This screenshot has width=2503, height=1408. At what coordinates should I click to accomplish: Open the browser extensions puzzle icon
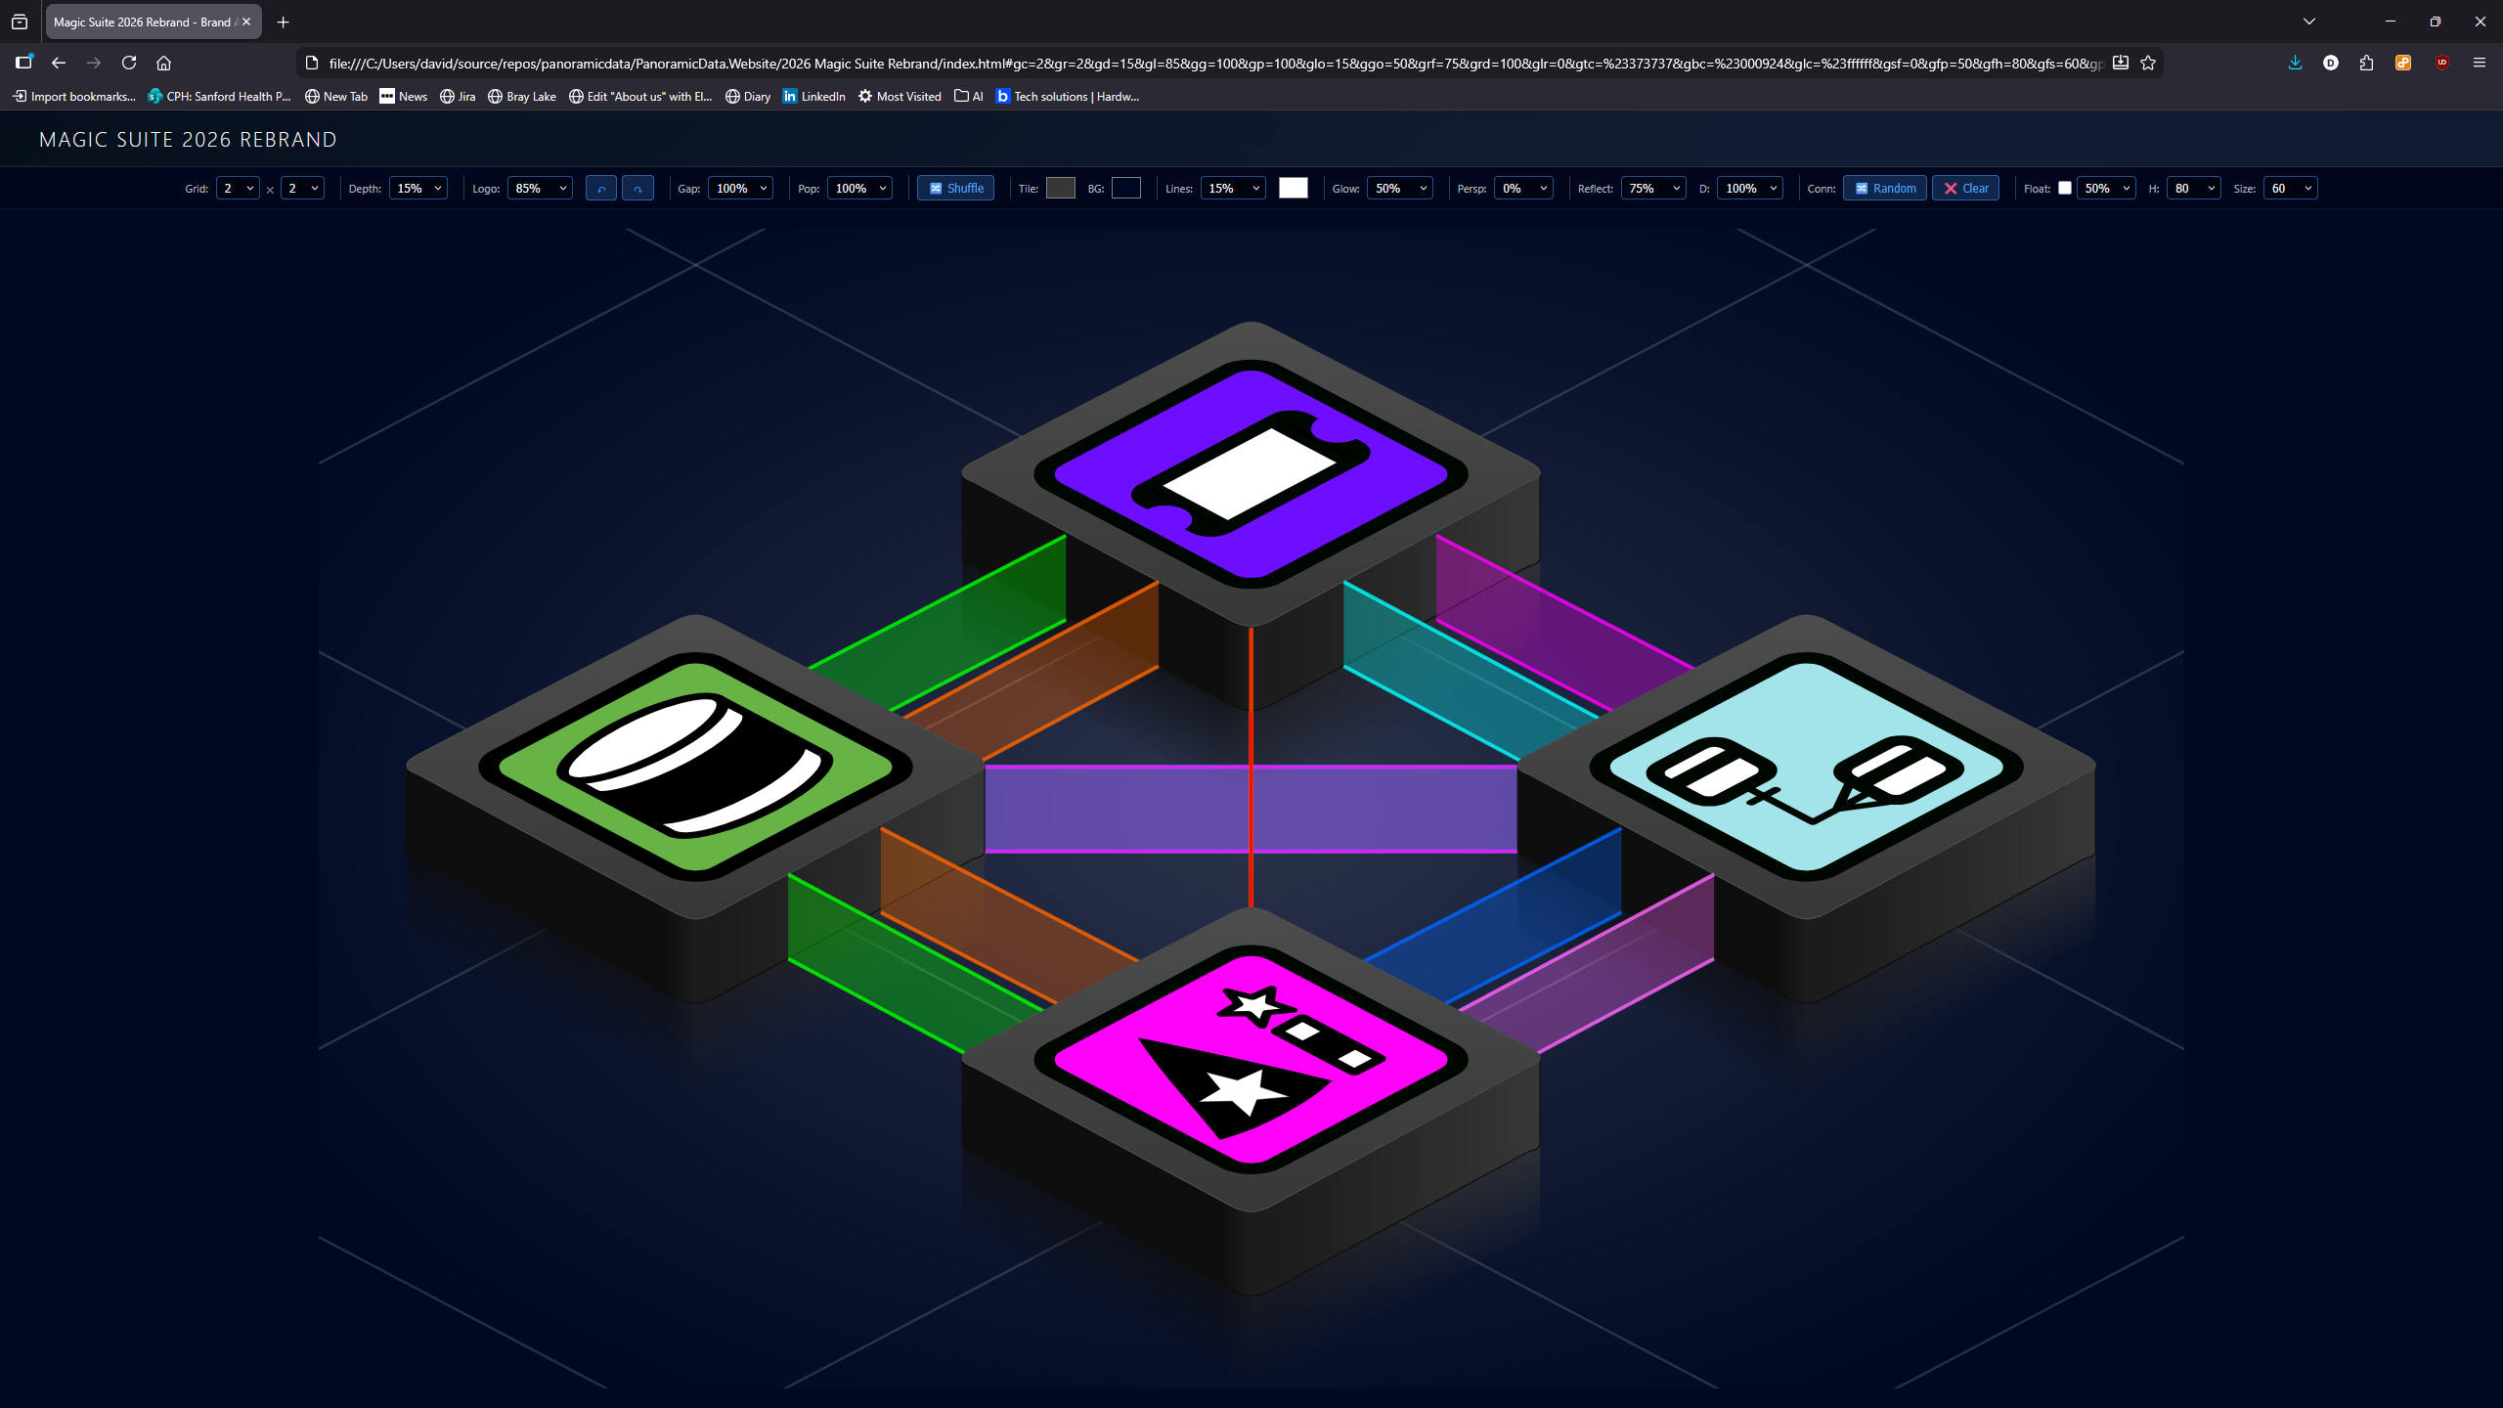[2366, 63]
